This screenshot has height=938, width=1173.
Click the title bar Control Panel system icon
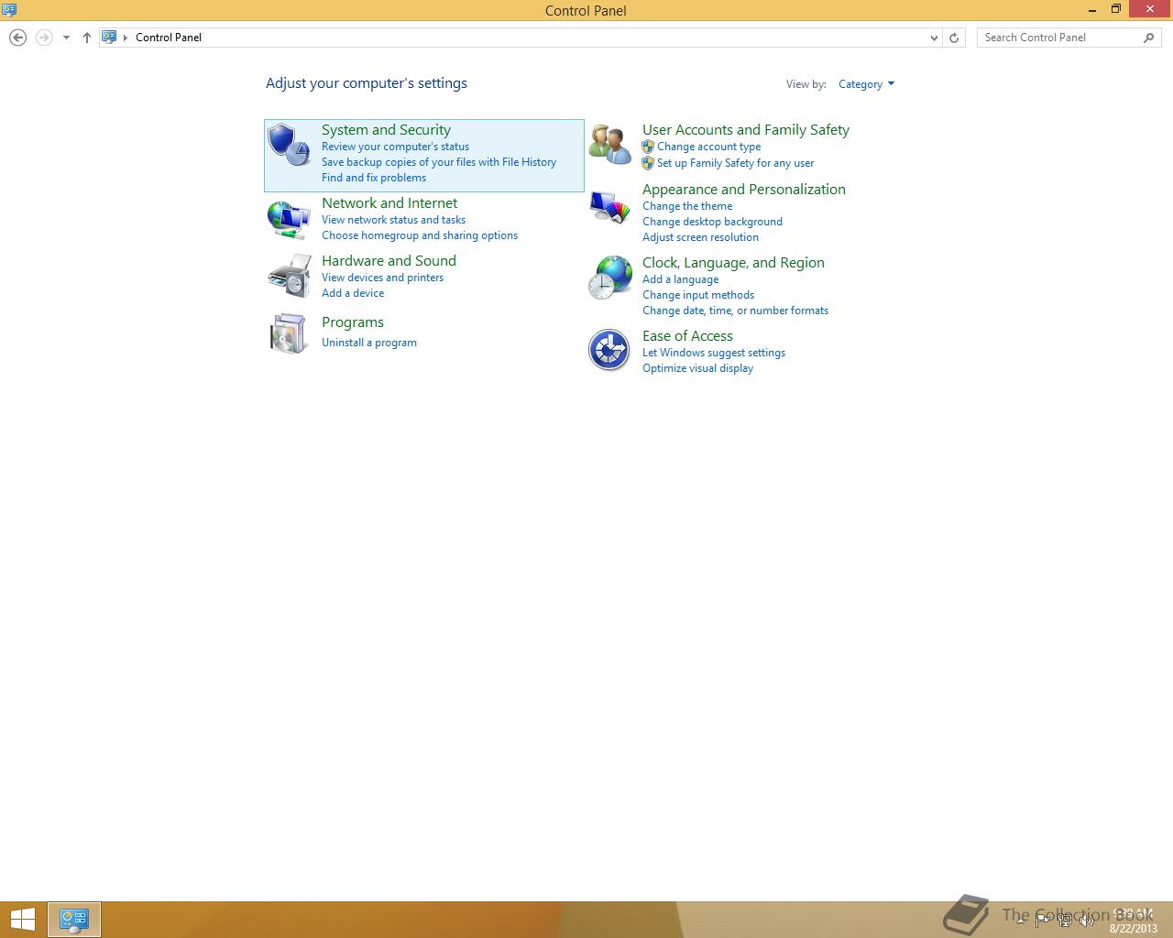[x=9, y=10]
